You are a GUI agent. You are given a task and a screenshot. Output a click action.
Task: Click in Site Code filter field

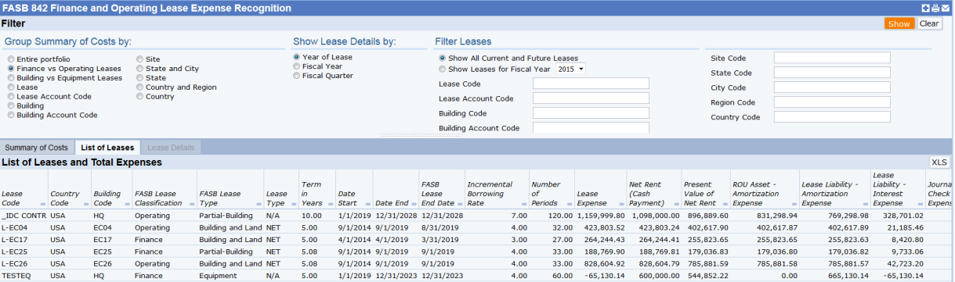(832, 58)
